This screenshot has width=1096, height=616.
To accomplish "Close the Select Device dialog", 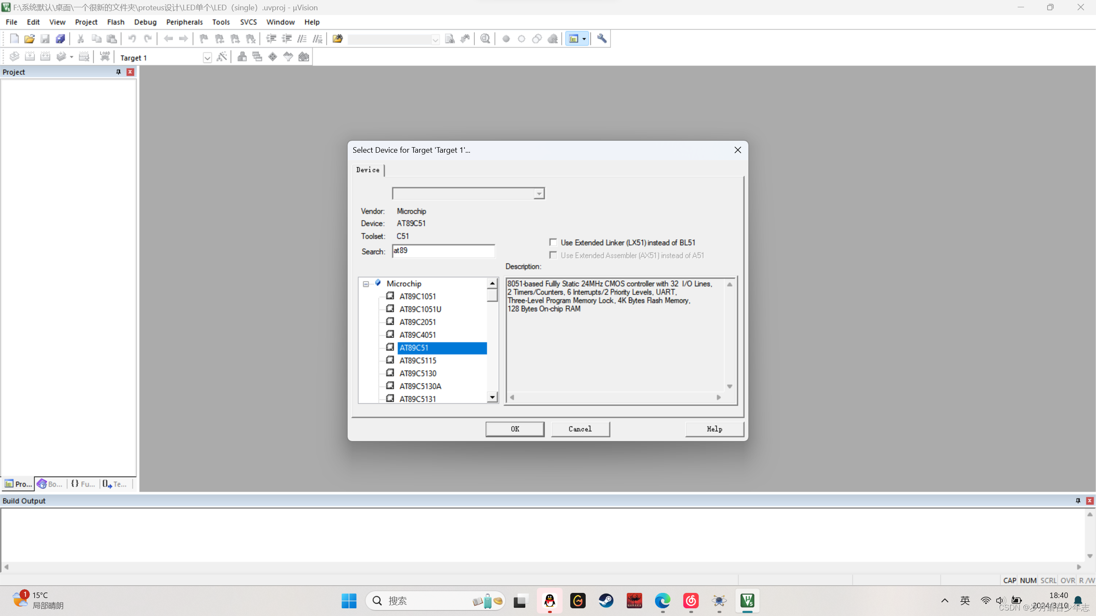I will (x=738, y=150).
